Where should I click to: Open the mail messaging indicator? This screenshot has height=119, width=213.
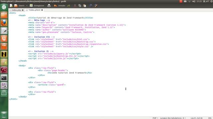[x=185, y=1]
